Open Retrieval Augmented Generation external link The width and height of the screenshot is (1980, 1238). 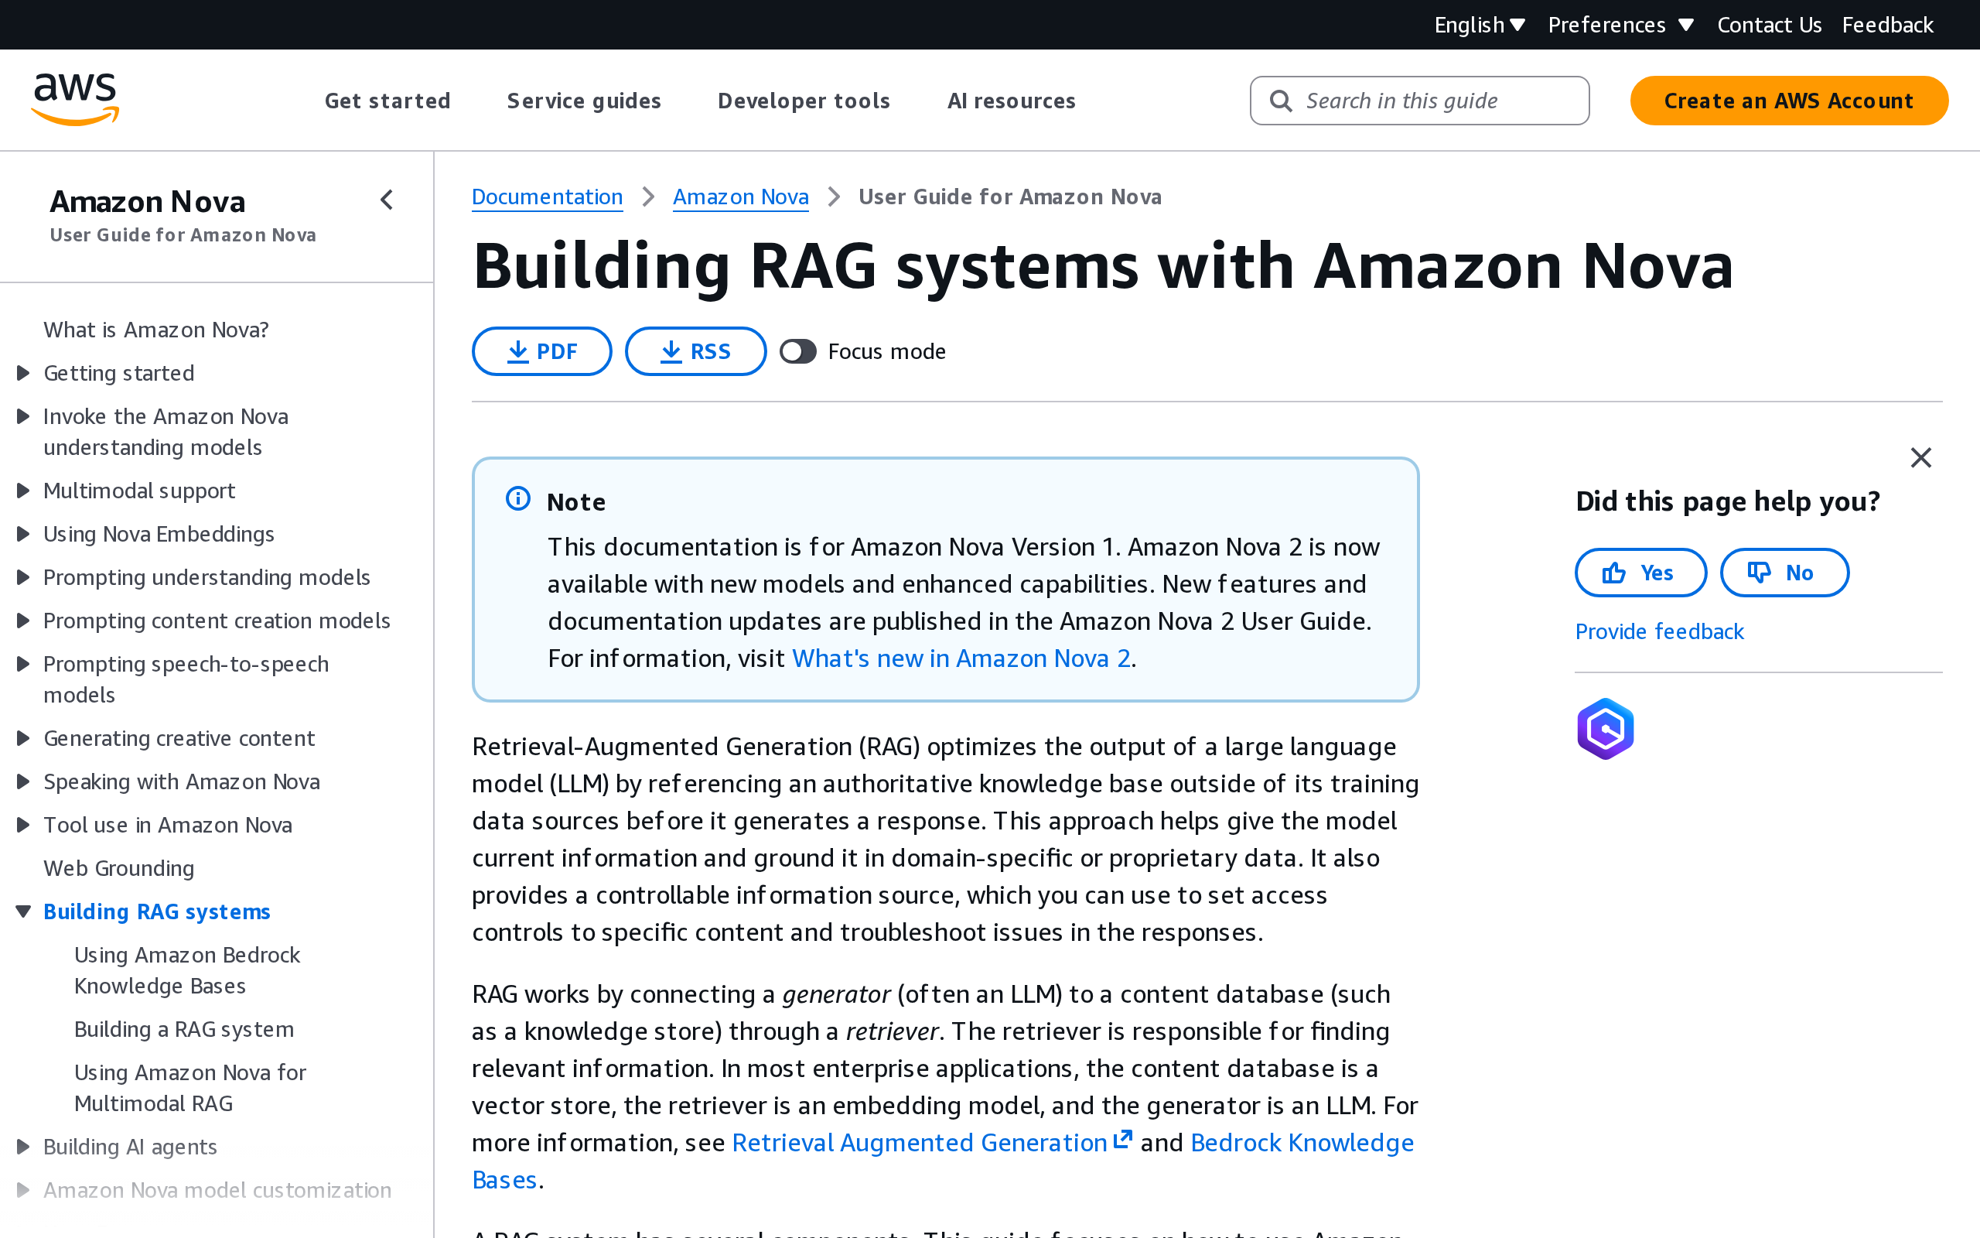coord(919,1142)
